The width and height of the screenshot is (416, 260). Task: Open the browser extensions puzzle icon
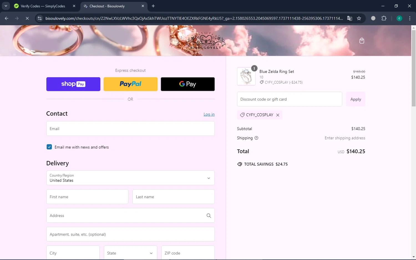tap(384, 18)
